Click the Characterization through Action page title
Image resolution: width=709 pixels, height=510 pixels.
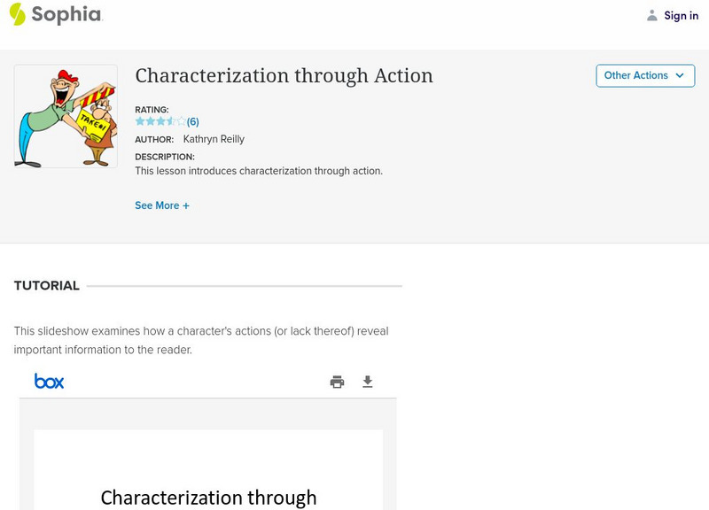(x=284, y=76)
